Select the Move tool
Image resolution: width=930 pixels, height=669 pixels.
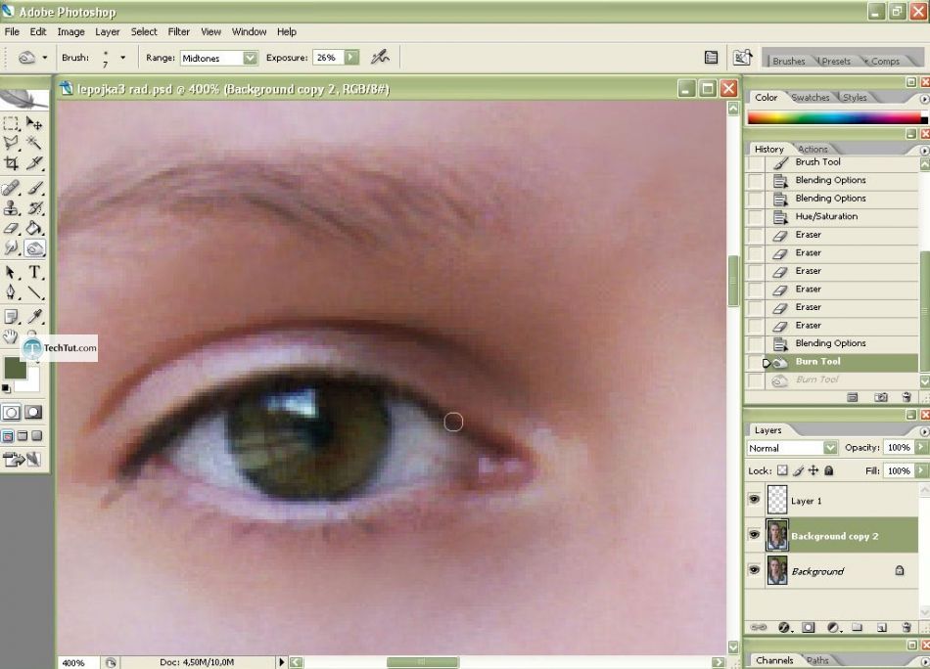[x=34, y=123]
